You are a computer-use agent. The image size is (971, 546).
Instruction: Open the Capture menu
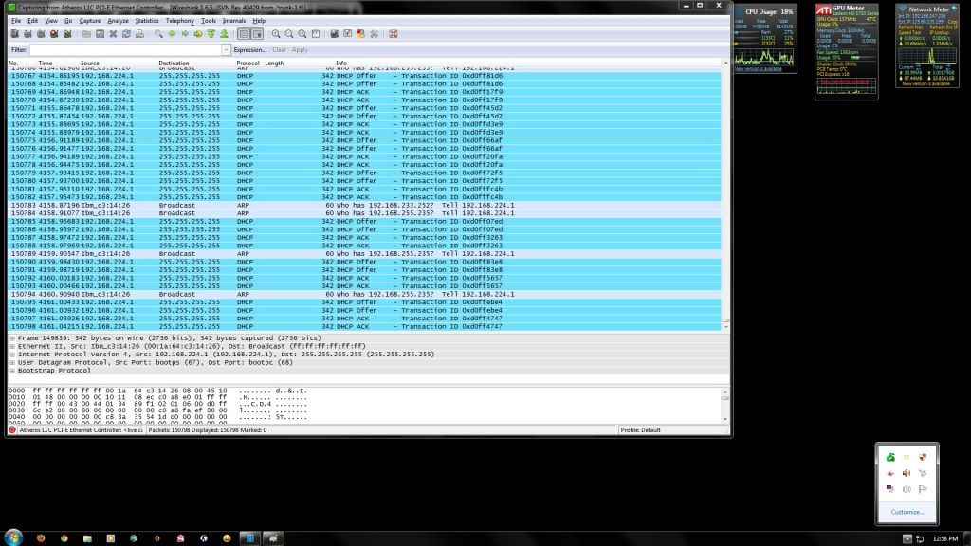(x=90, y=21)
